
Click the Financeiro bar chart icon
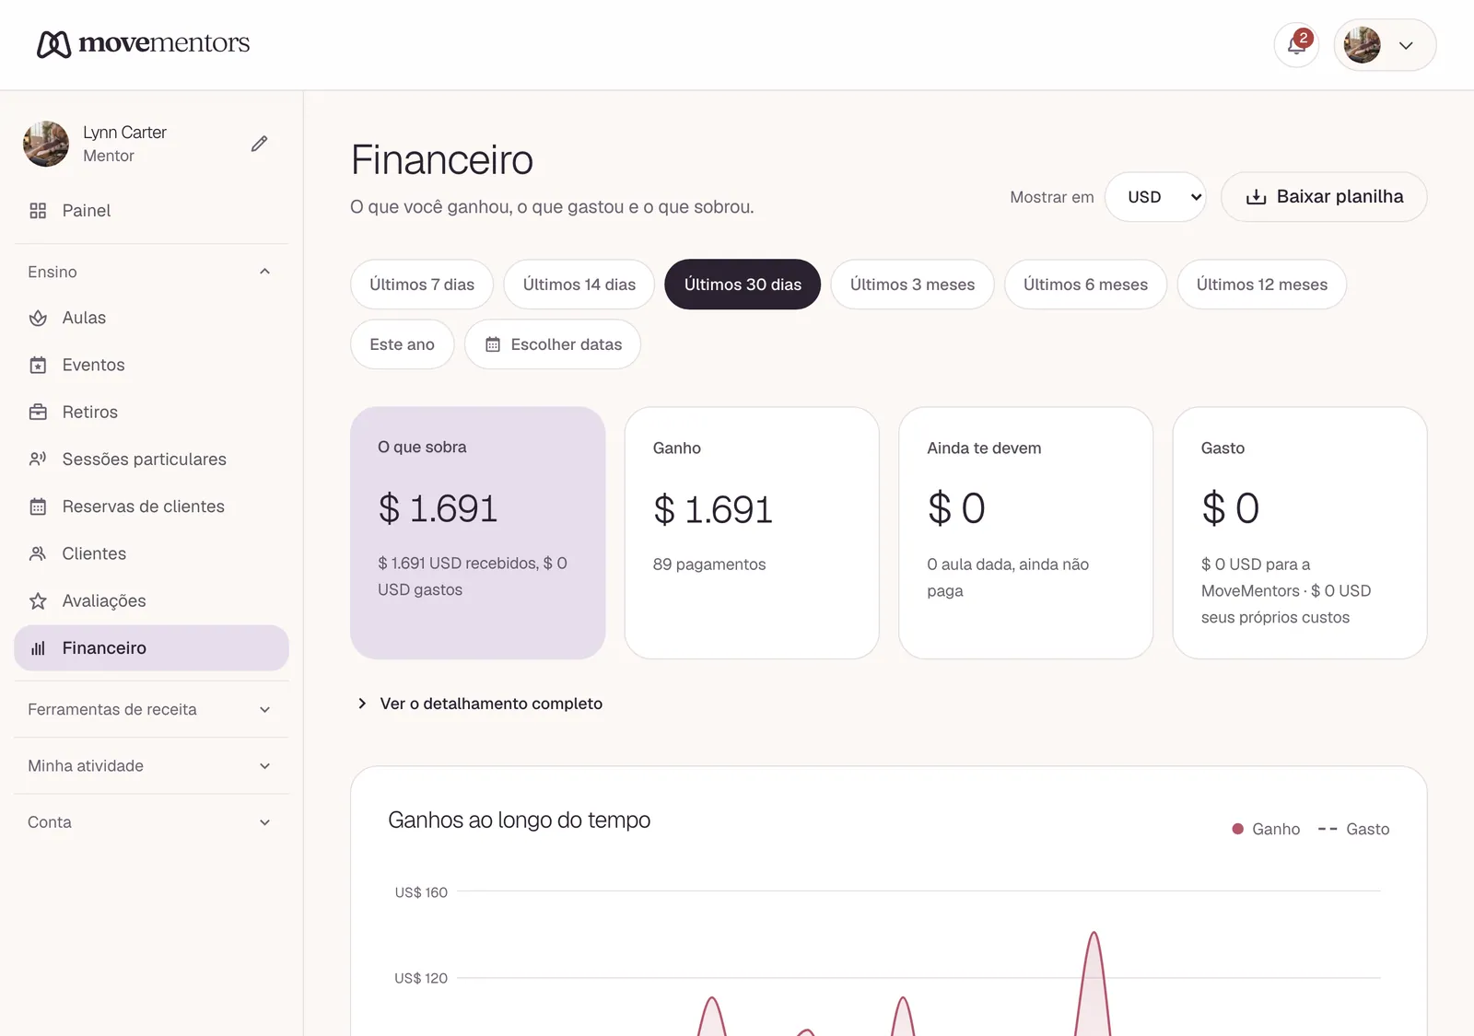pyautogui.click(x=38, y=648)
